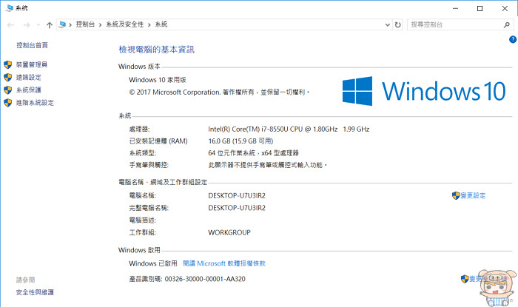Open the recent locations dropdown arrow

pyautogui.click(x=38, y=24)
